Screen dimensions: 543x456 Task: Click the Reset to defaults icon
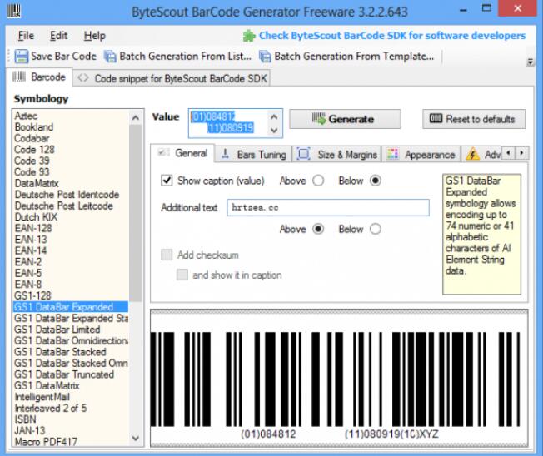click(x=436, y=119)
